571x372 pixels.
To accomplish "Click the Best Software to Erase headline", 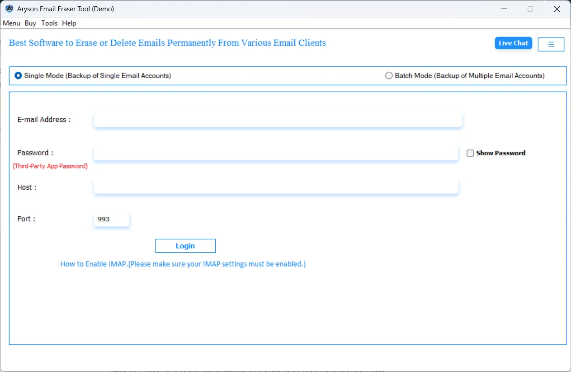I will (167, 43).
